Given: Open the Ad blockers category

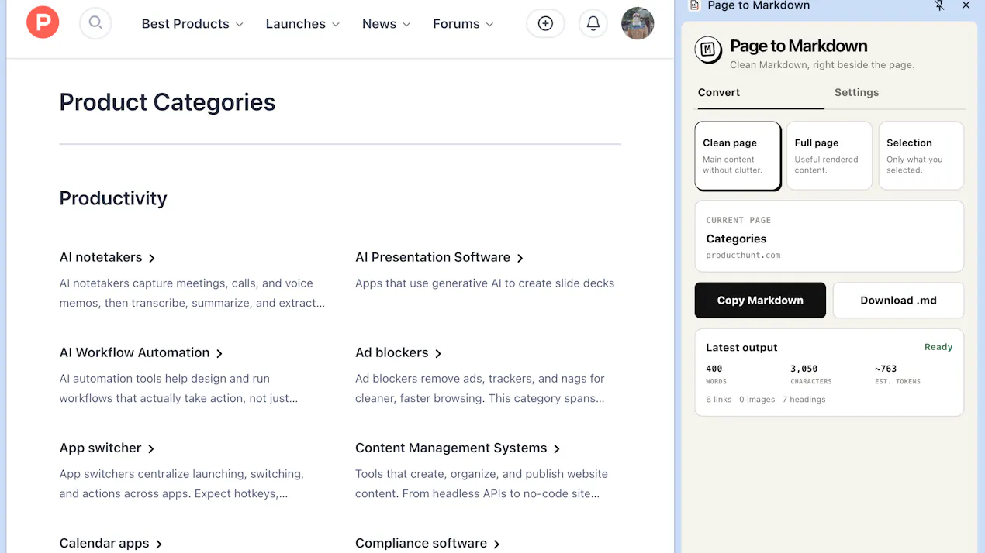Looking at the screenshot, I should (399, 352).
